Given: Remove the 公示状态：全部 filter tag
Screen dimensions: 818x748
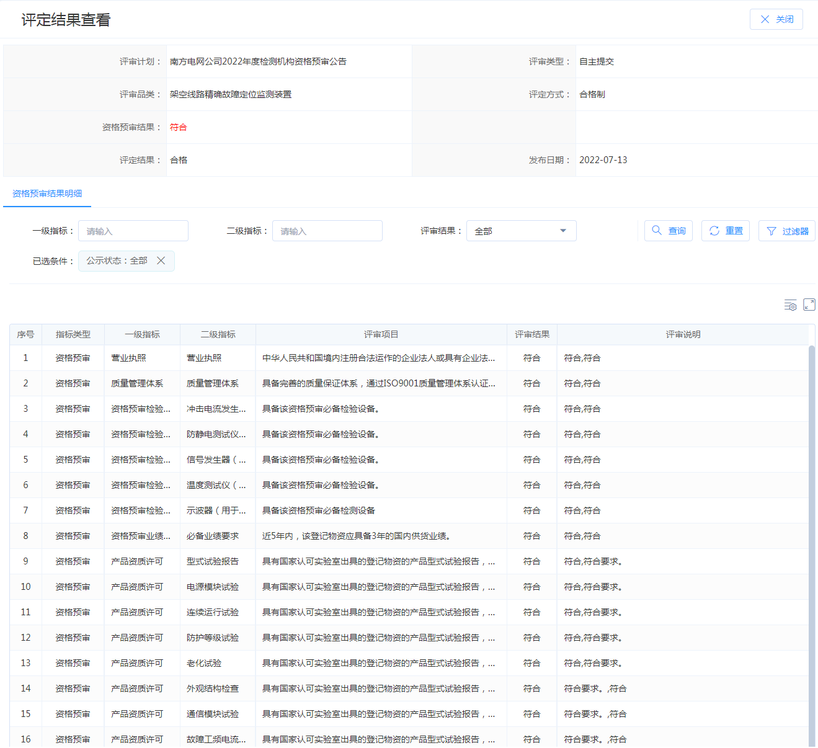Looking at the screenshot, I should (x=161, y=260).
